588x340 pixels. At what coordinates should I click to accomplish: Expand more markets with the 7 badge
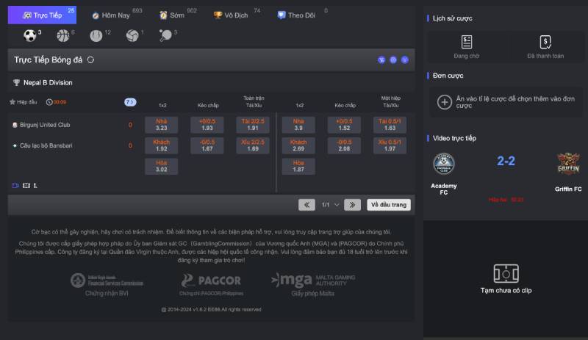[x=130, y=102]
